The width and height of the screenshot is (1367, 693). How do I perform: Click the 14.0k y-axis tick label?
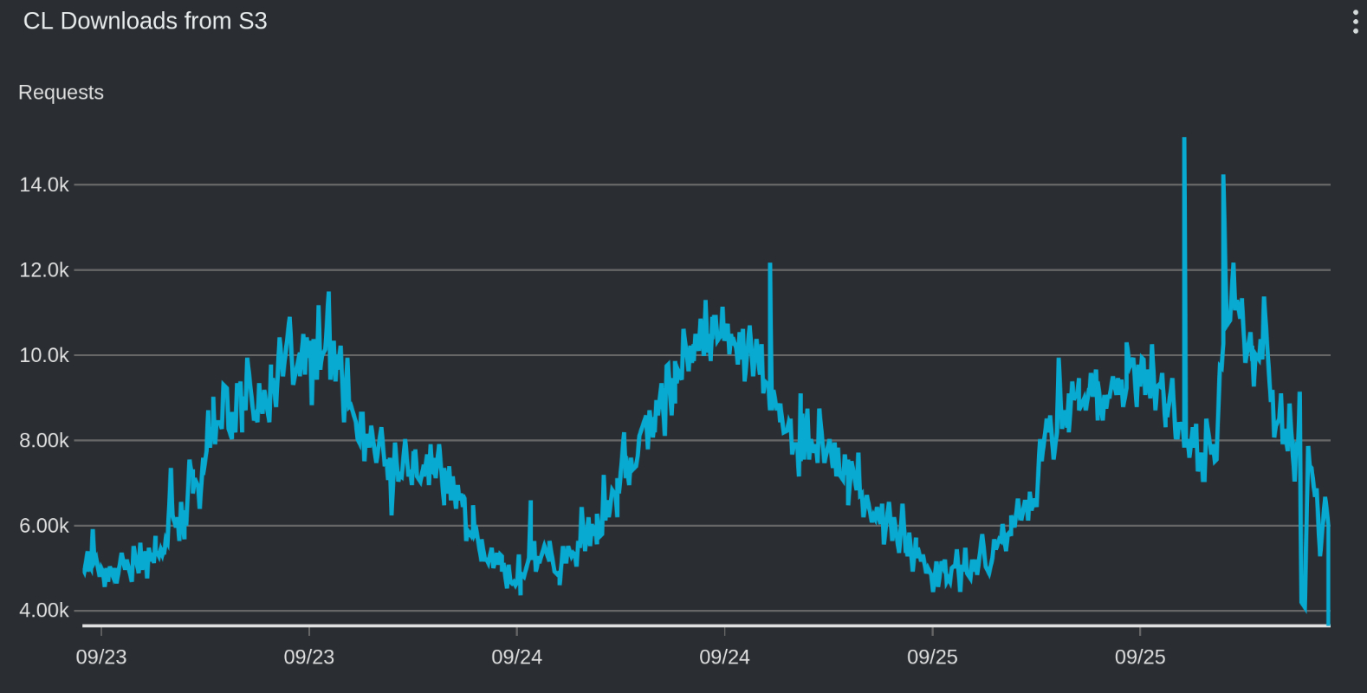point(44,185)
